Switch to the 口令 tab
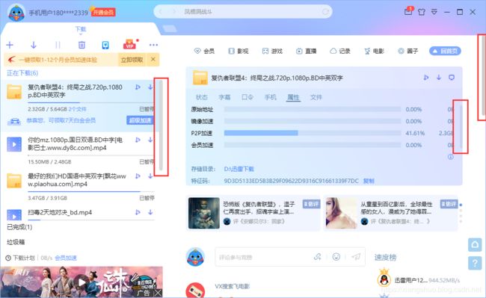The width and height of the screenshot is (486, 298). (247, 97)
